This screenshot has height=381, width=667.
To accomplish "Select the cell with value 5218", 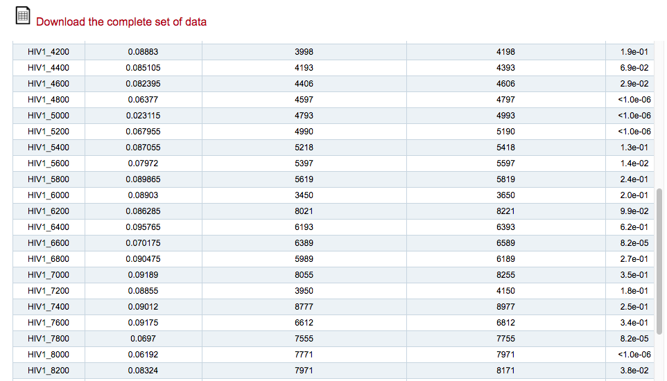I will [304, 148].
